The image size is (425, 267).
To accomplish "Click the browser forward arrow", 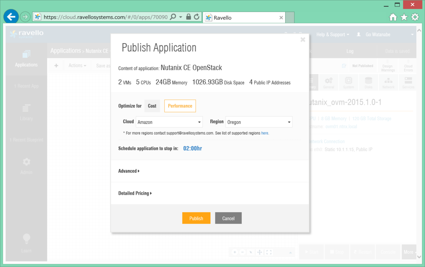I will (x=25, y=17).
